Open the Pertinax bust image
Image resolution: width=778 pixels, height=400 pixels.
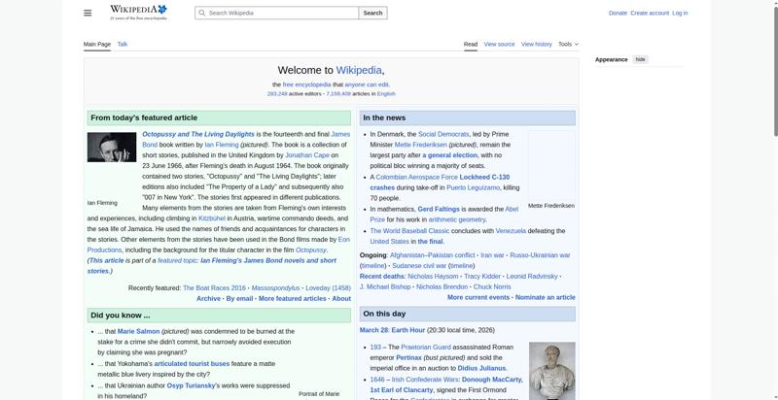point(551,370)
